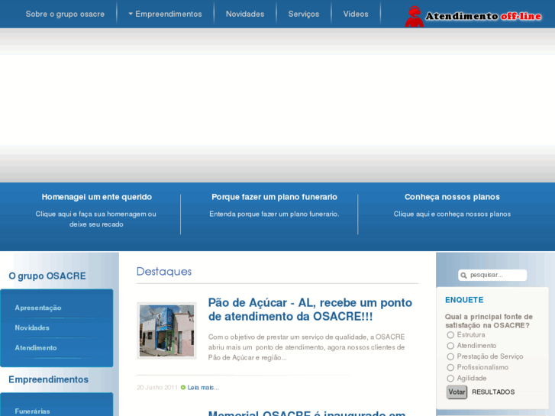Focus the pesquisar search field
This screenshot has height=416, width=555.
492,275
